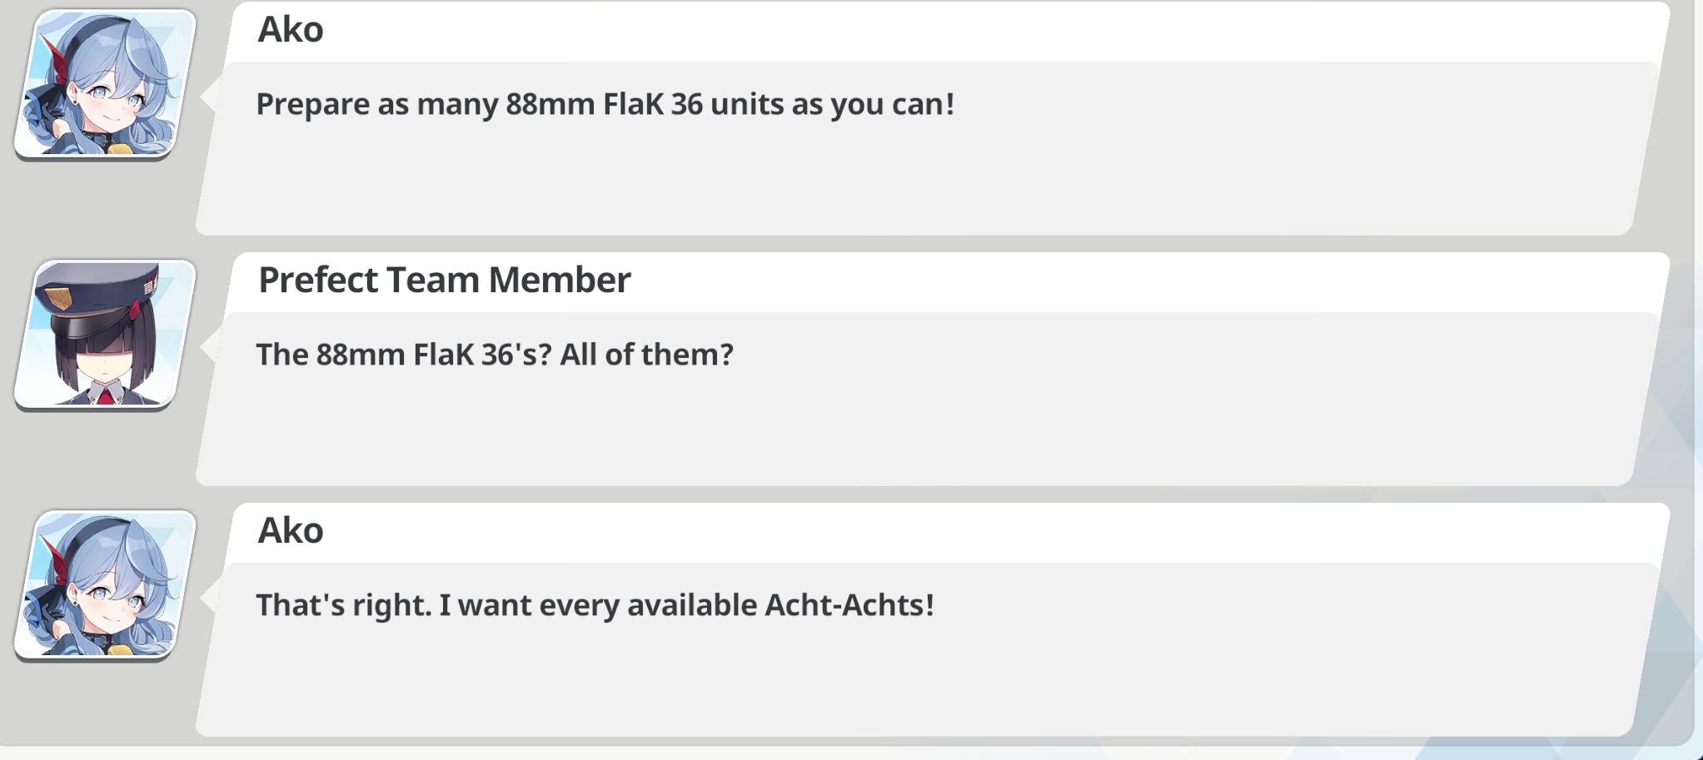
Task: Select the 'Ako' name above the final message
Action: tap(291, 531)
